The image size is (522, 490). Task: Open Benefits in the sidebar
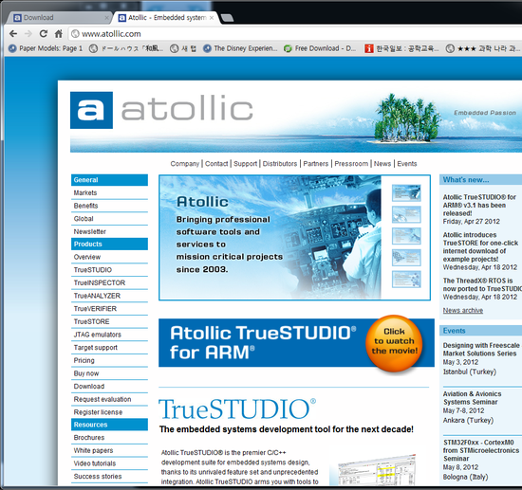[x=85, y=206]
